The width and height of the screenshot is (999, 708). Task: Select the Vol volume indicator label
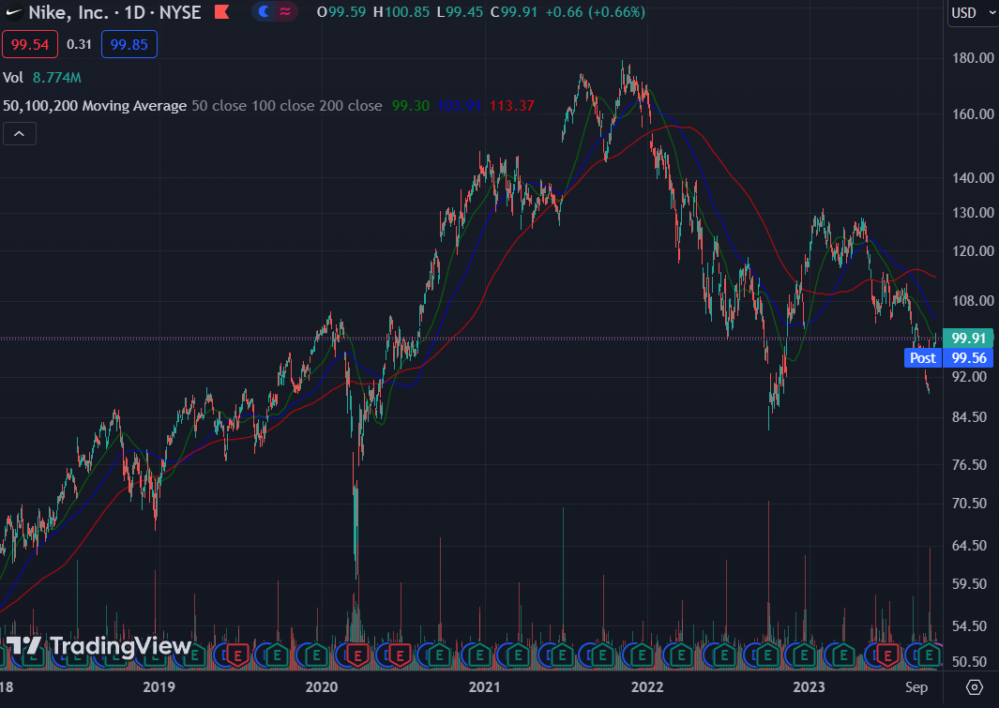pyautogui.click(x=13, y=78)
